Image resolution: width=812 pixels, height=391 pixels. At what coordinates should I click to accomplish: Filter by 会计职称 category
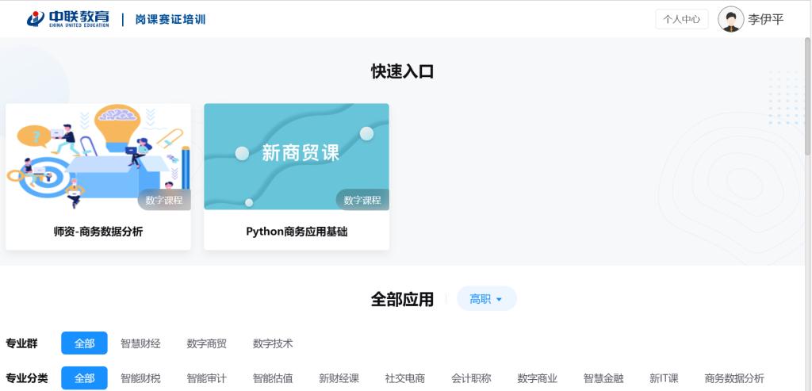(x=471, y=378)
